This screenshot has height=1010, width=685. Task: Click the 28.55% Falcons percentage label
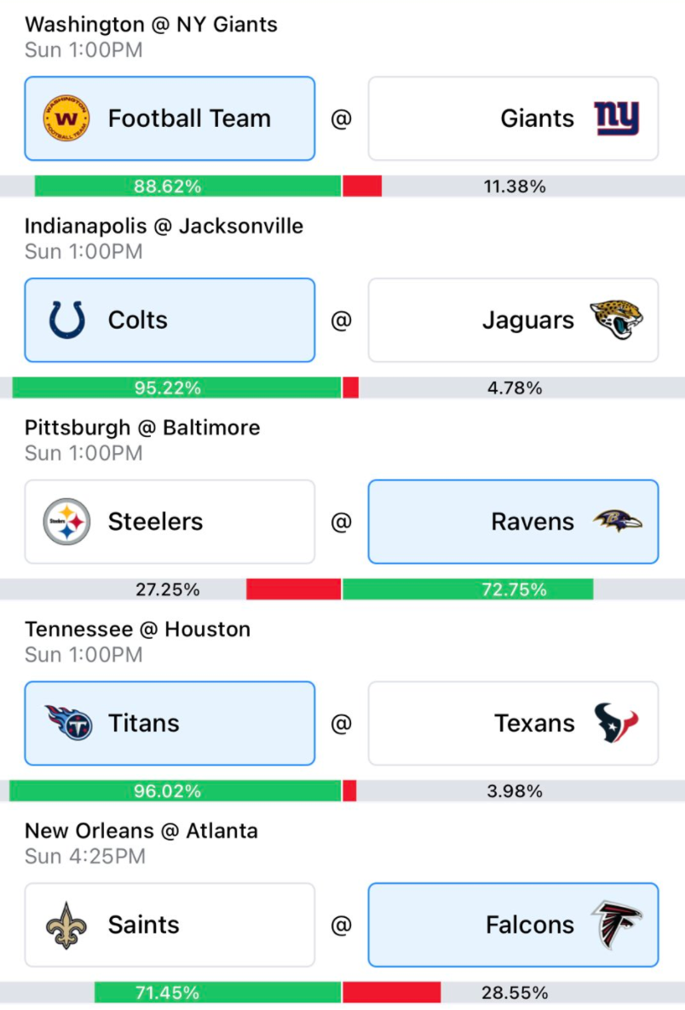(x=515, y=993)
